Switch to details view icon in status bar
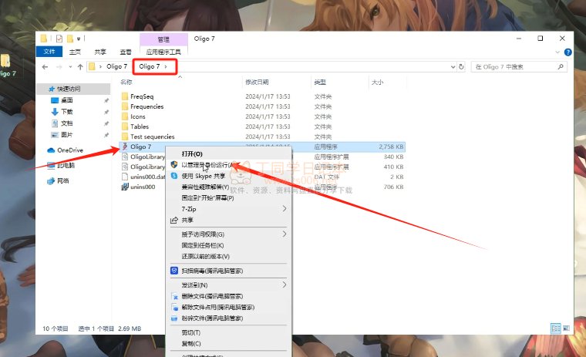Image resolution: width=586 pixels, height=357 pixels. [x=556, y=328]
